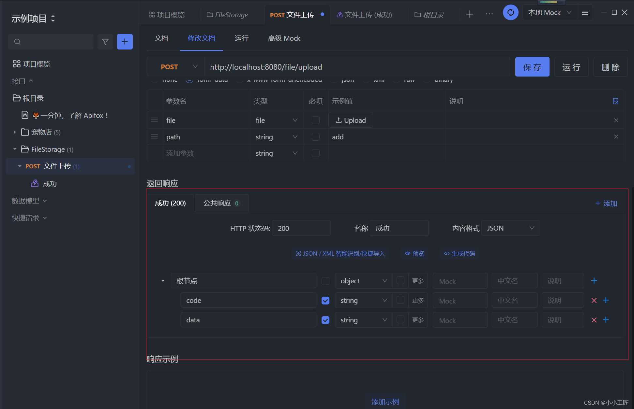Screen dimensions: 634x409
Task: Click the 预览 preview link
Action: [x=415, y=253]
